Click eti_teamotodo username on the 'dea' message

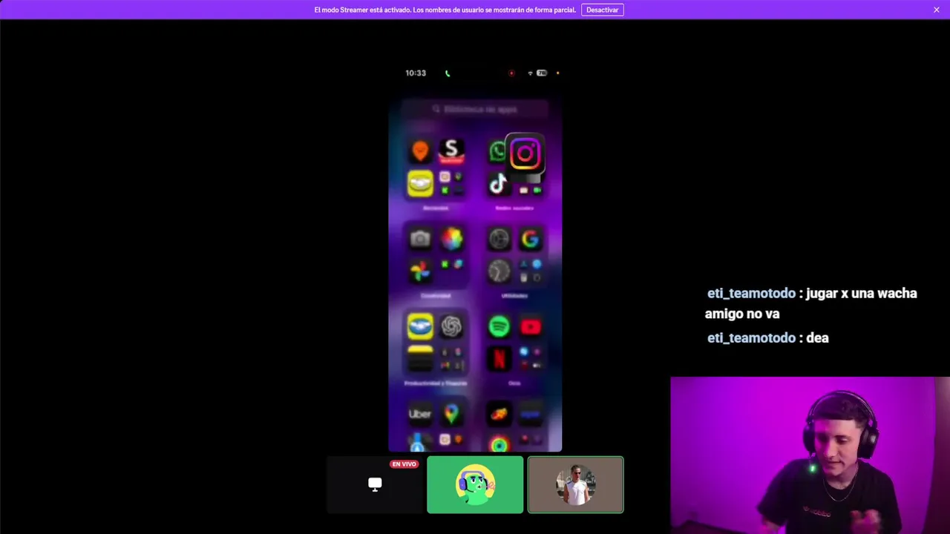[751, 338]
